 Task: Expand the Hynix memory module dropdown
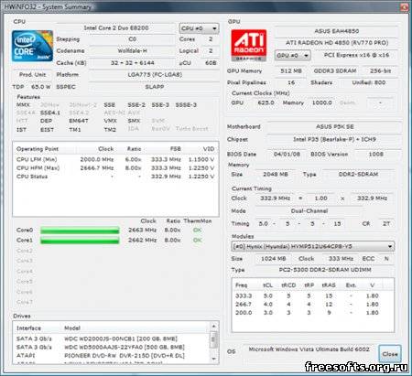pos(313,246)
